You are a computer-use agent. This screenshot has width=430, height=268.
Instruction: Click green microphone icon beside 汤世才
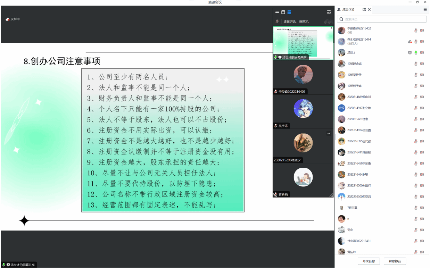[x=416, y=53]
